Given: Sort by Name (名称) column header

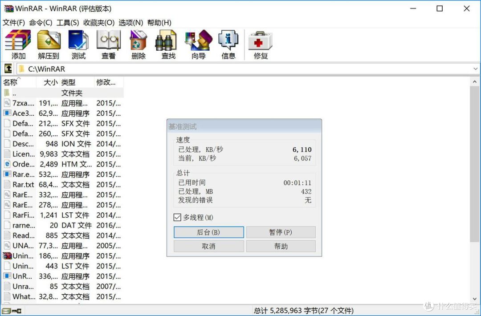Looking at the screenshot, I should coord(19,82).
